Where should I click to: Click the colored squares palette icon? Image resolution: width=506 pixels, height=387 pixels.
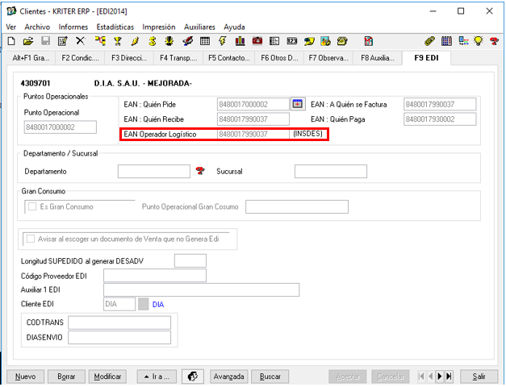(x=463, y=41)
